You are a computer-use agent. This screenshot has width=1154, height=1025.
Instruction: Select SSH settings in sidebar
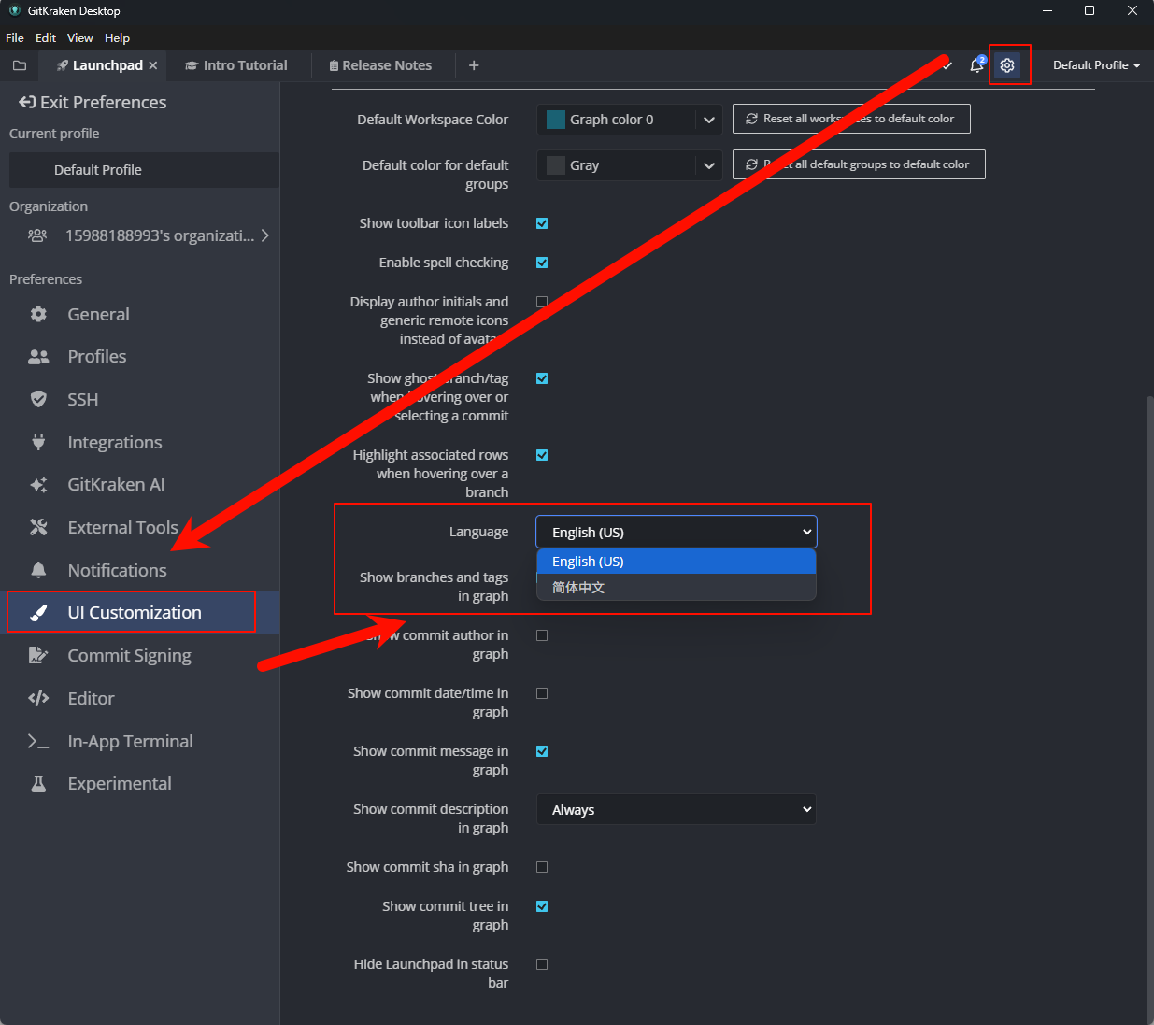[x=82, y=399]
